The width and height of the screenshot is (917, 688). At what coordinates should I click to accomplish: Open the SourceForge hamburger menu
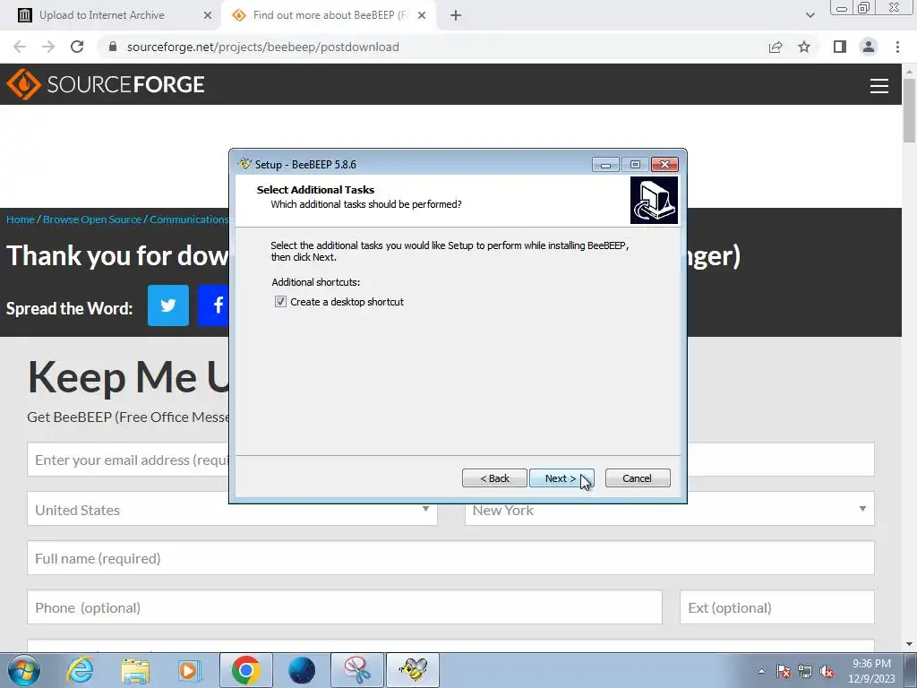click(879, 85)
